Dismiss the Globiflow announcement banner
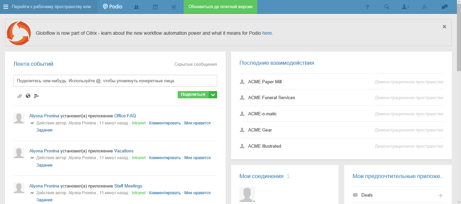 444,27
